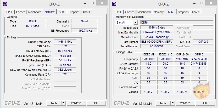Screen dimensions: 218x108
Task: Show the About tab in left window
Action: (x=86, y=12)
